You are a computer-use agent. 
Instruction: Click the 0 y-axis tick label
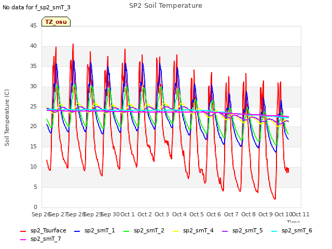[x=35, y=207]
